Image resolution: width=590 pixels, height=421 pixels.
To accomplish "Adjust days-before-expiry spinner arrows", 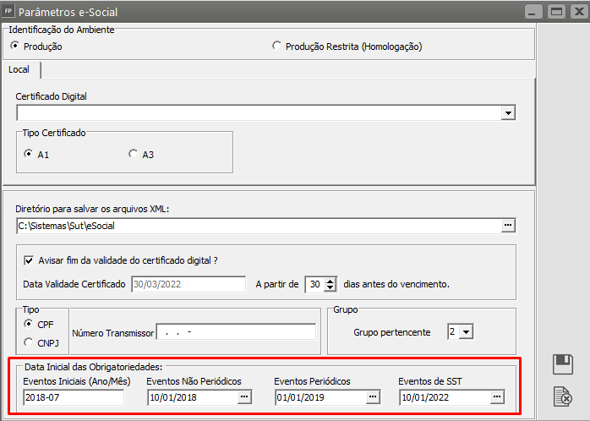I will (x=331, y=284).
